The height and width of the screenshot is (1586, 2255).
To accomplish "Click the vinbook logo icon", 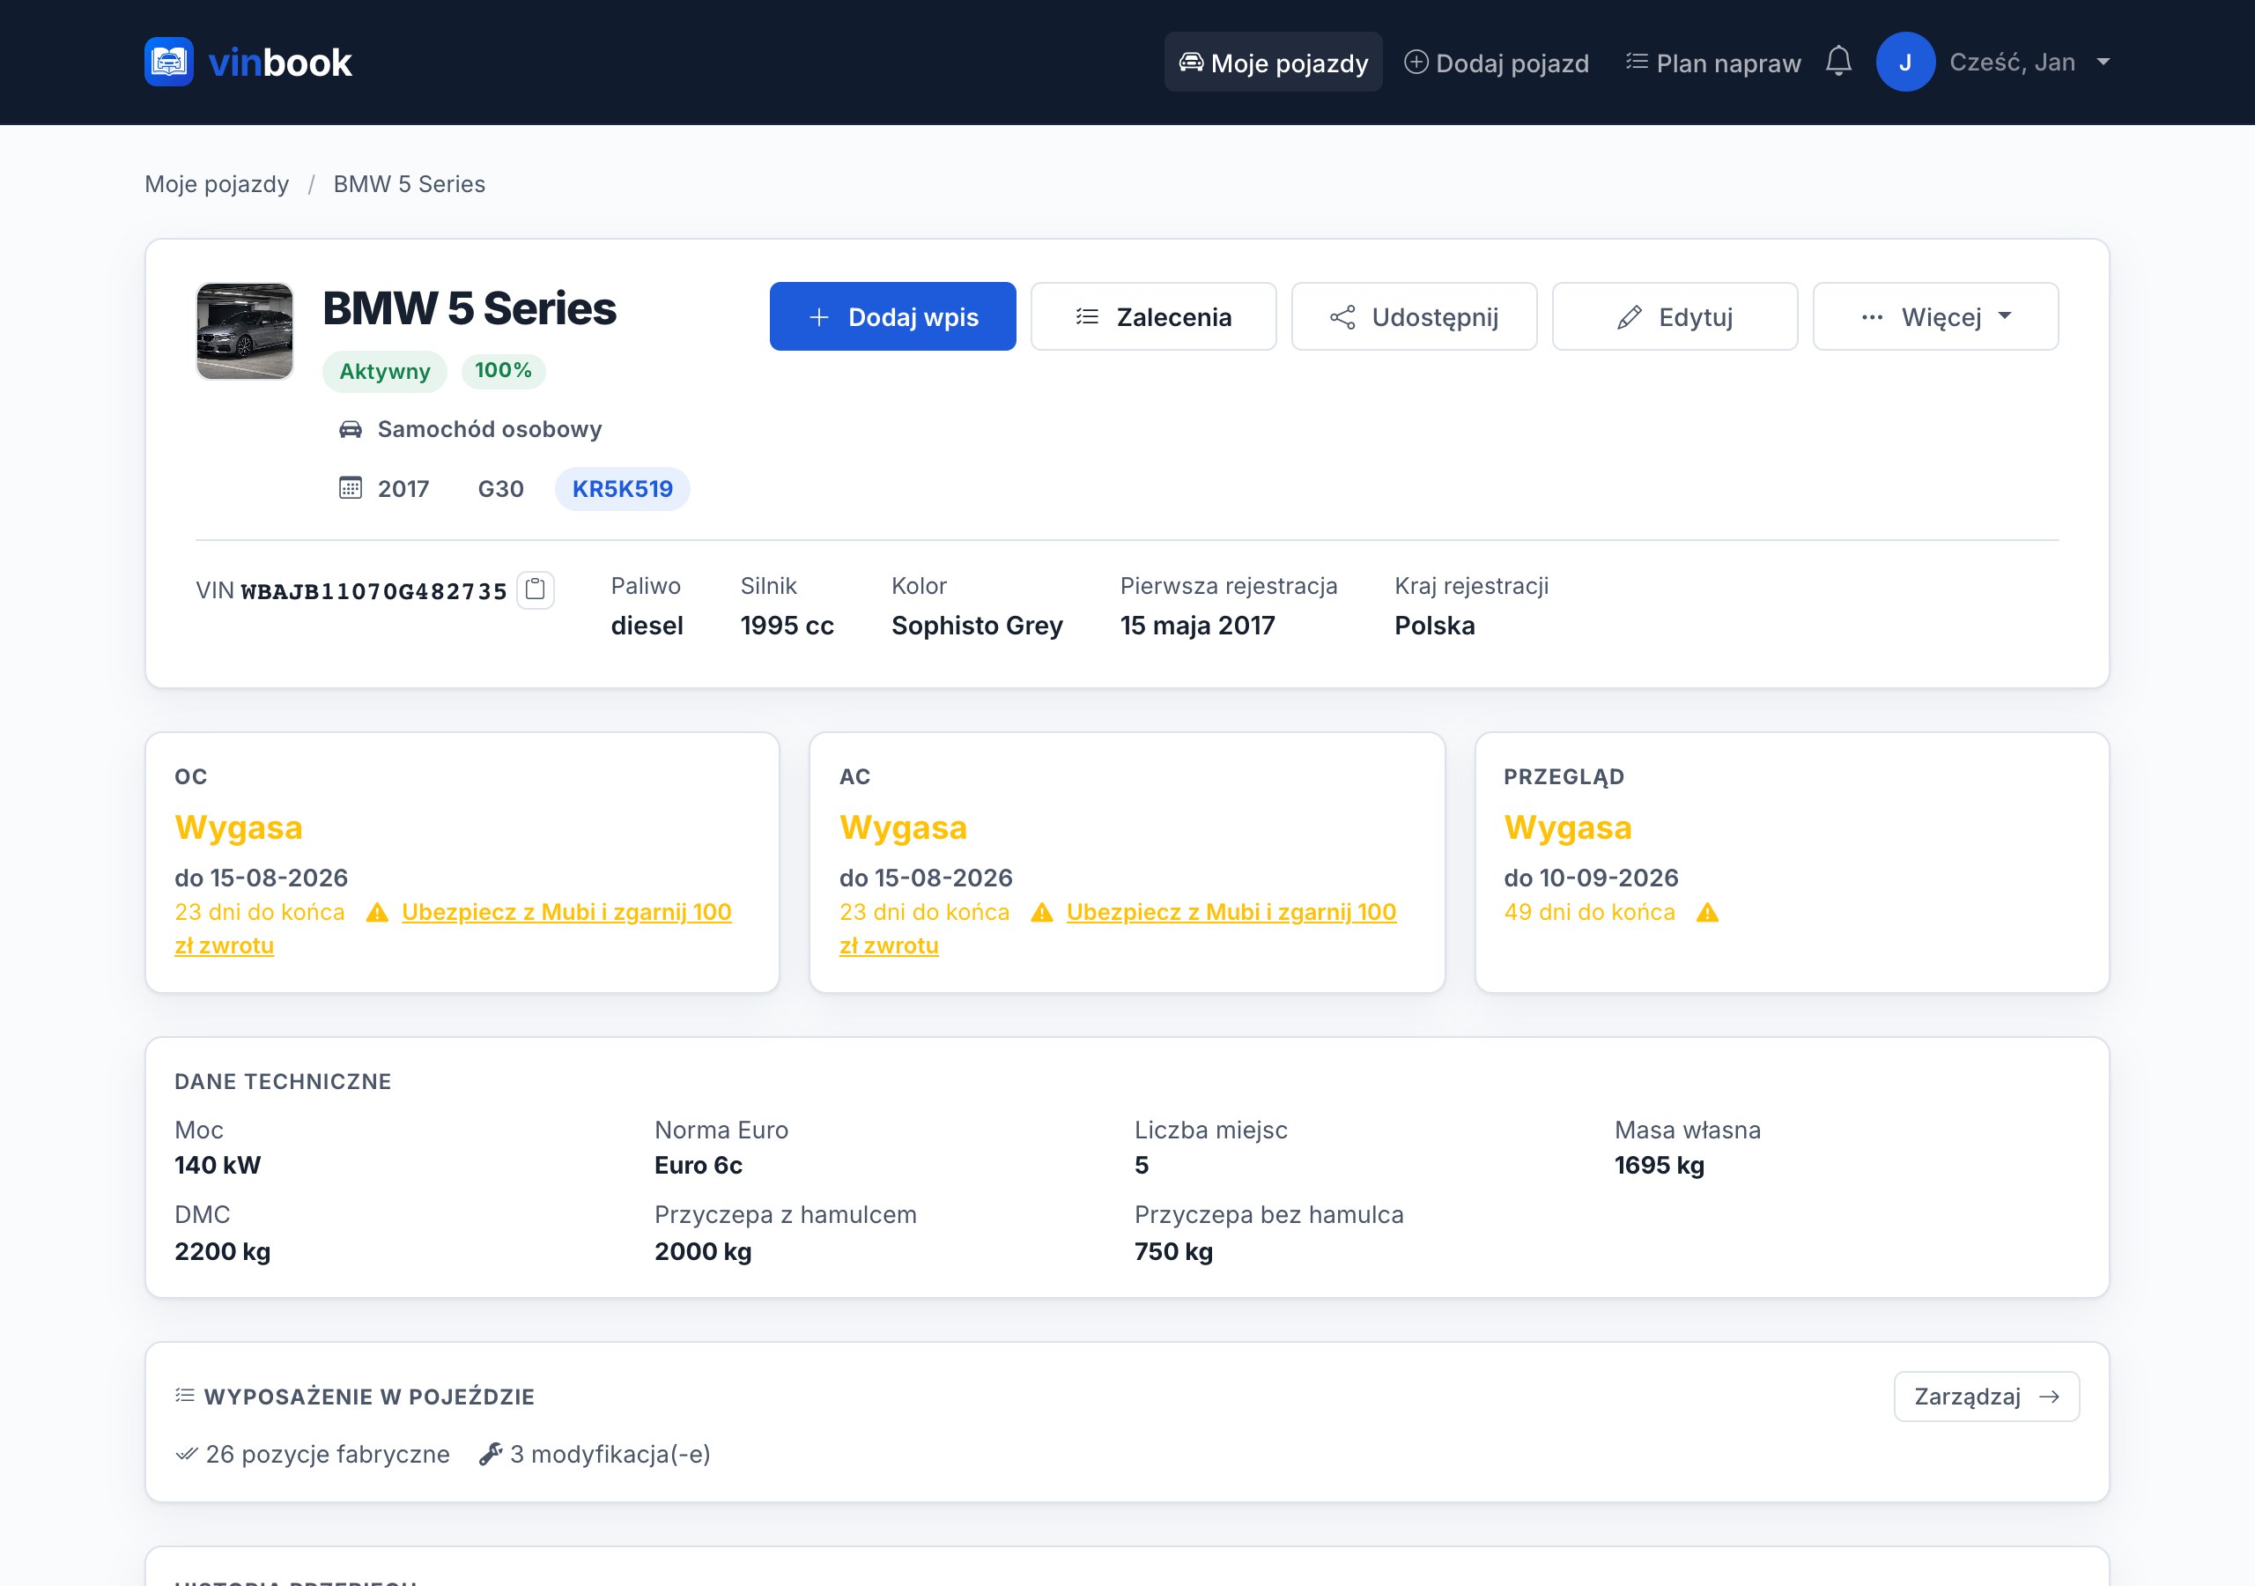I will click(x=169, y=62).
